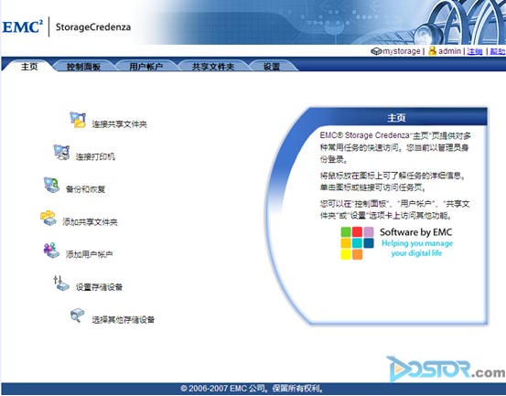Open the 用户帐户 tab
The width and height of the screenshot is (506, 396).
click(x=145, y=67)
